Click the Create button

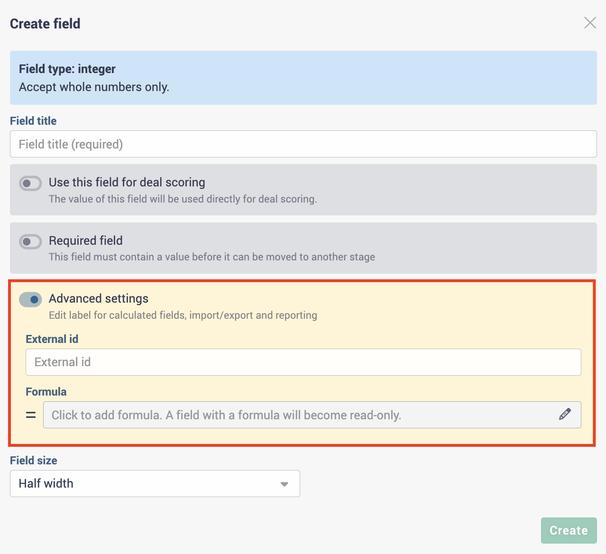569,530
